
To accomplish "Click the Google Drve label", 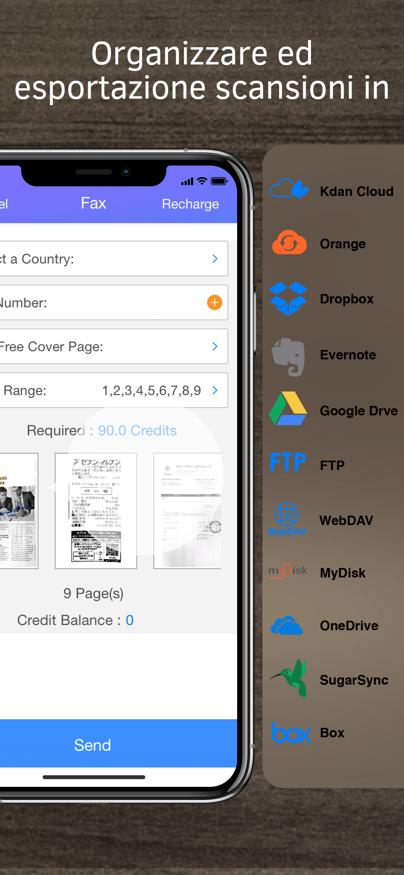I will tap(359, 411).
